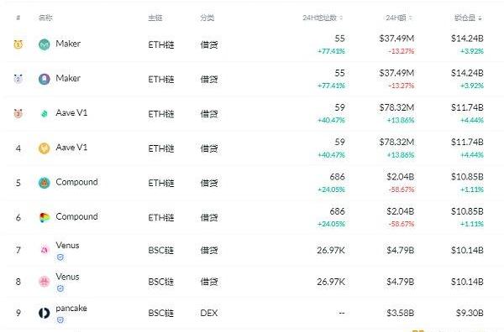
Task: Click the pink Venus logo in row eight
Action: (44, 282)
